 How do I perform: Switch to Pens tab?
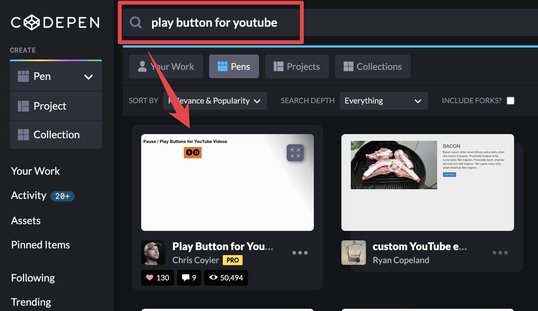234,66
